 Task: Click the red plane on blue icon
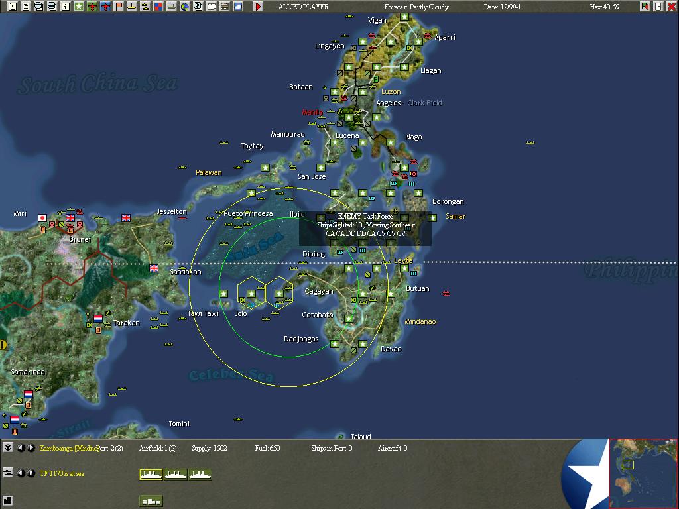coord(105,7)
